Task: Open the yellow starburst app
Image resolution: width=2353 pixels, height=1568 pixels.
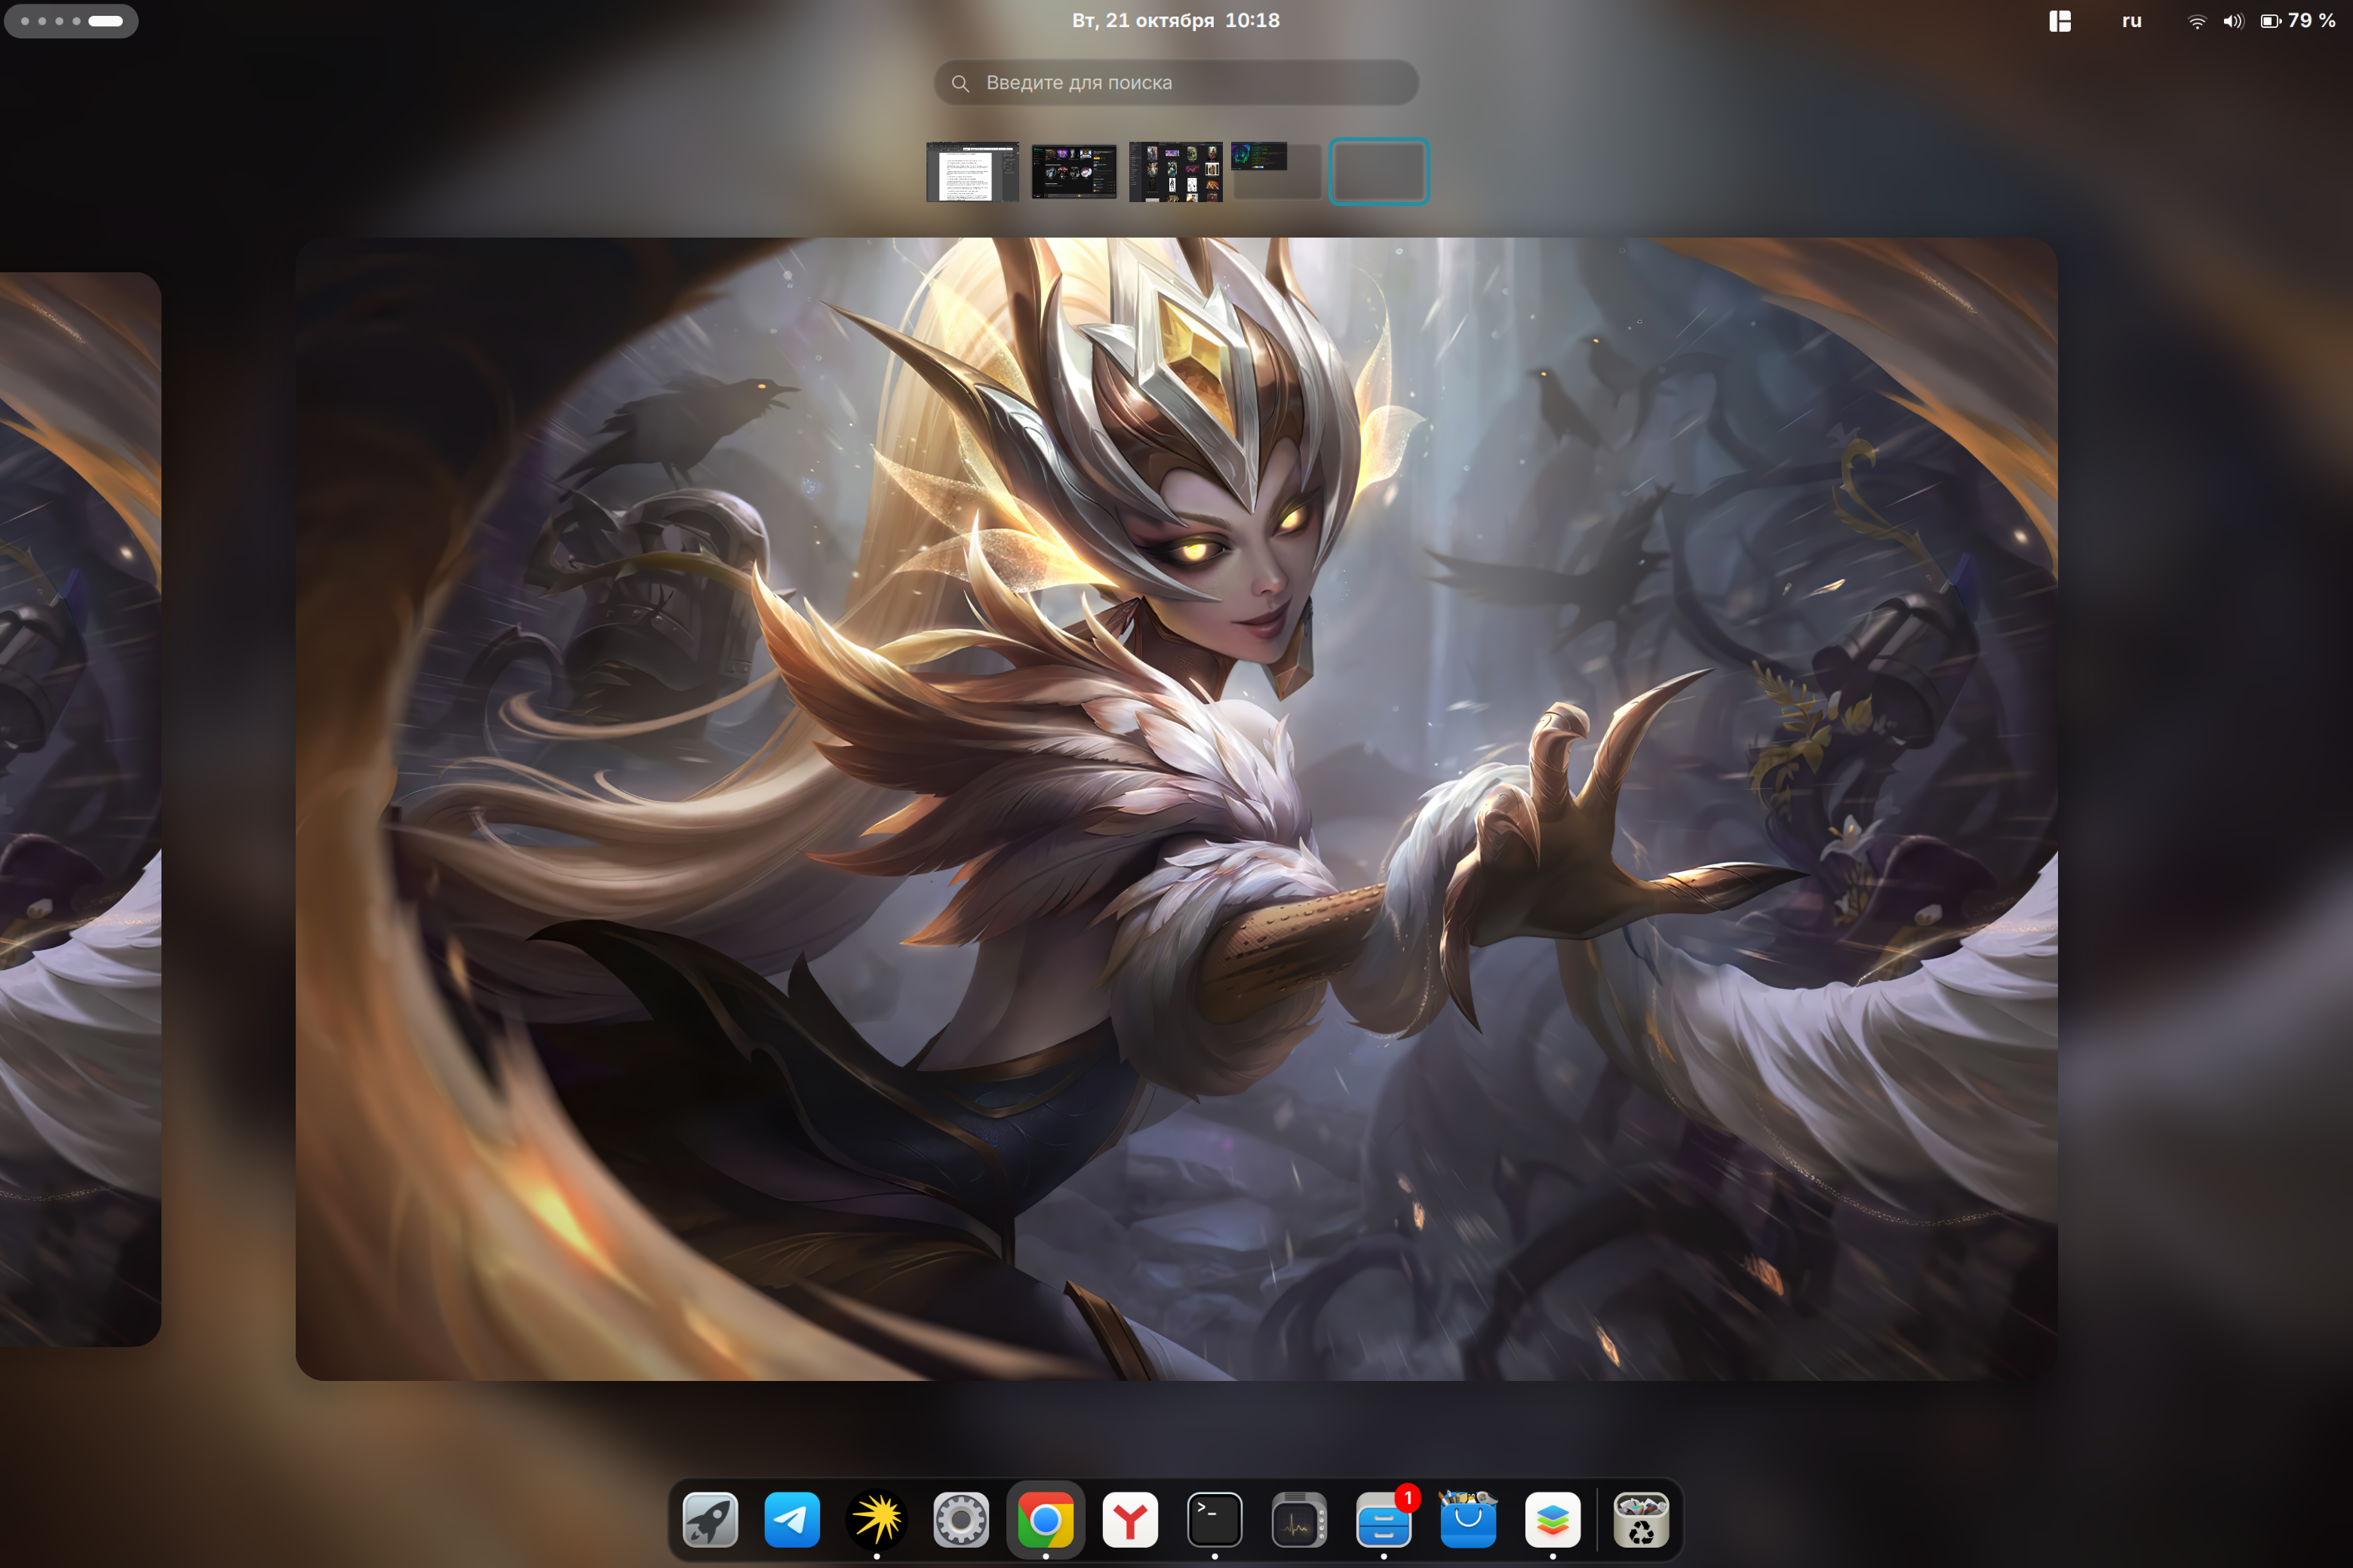Action: coord(877,1520)
